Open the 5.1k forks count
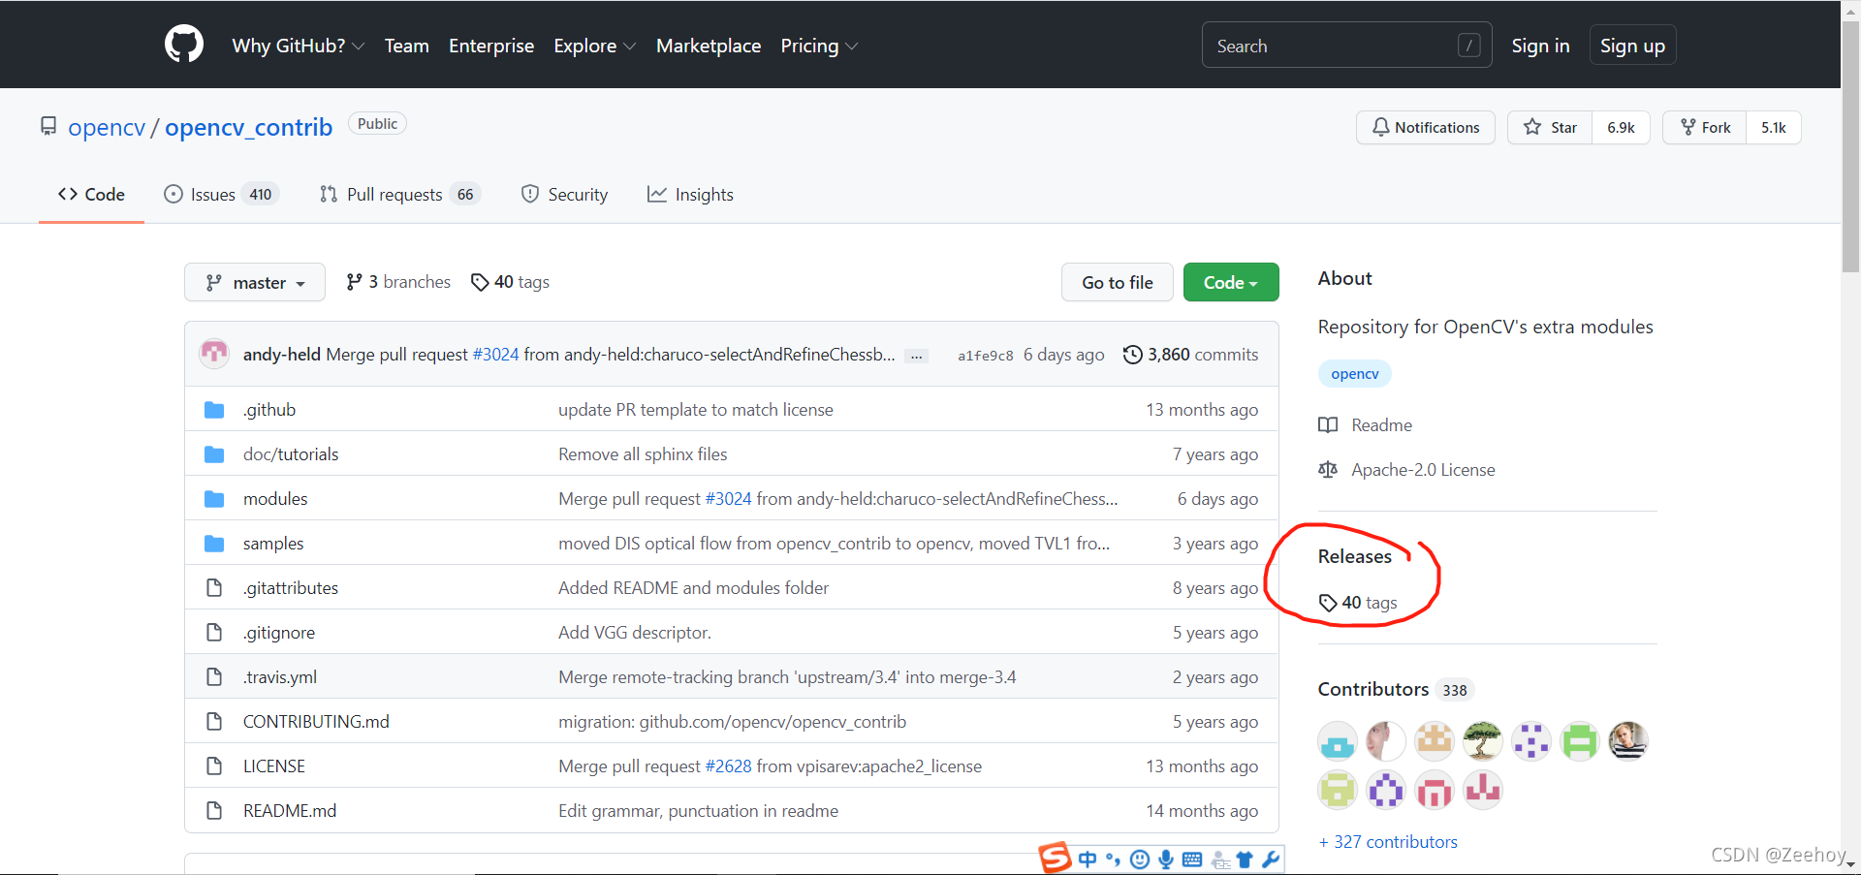 click(1773, 127)
